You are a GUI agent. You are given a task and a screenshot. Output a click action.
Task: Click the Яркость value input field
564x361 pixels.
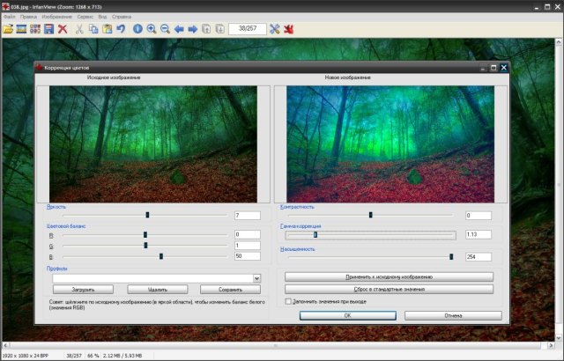[247, 216]
